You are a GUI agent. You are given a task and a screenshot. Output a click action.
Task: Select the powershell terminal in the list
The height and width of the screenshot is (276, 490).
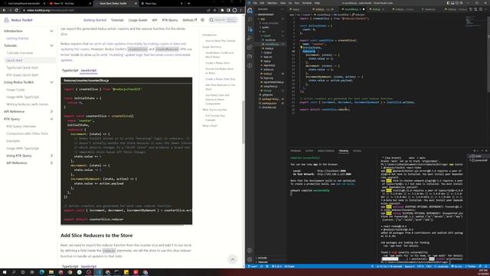point(479,160)
